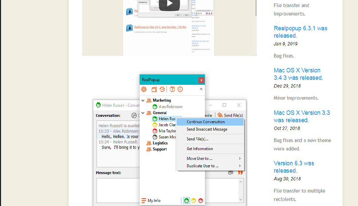Click the 'Oct 27, 2018' date text
358x206 pixels.
click(x=287, y=128)
